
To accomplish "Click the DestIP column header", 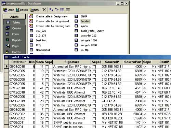I will coord(161,62).
